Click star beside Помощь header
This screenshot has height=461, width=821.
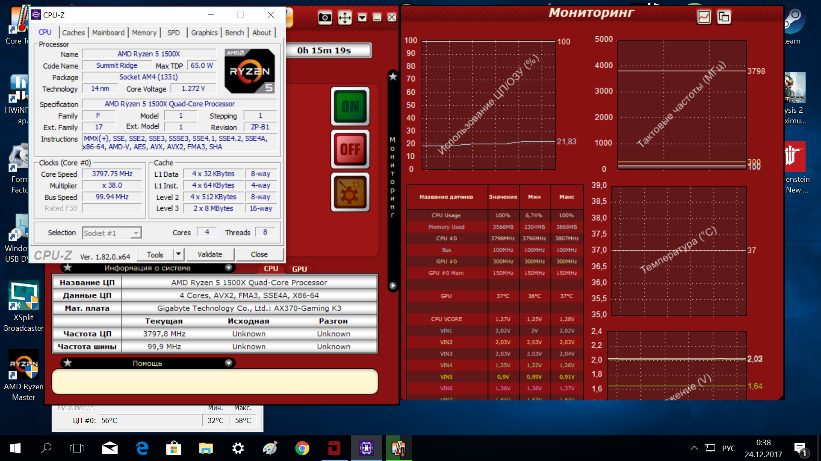(x=68, y=363)
